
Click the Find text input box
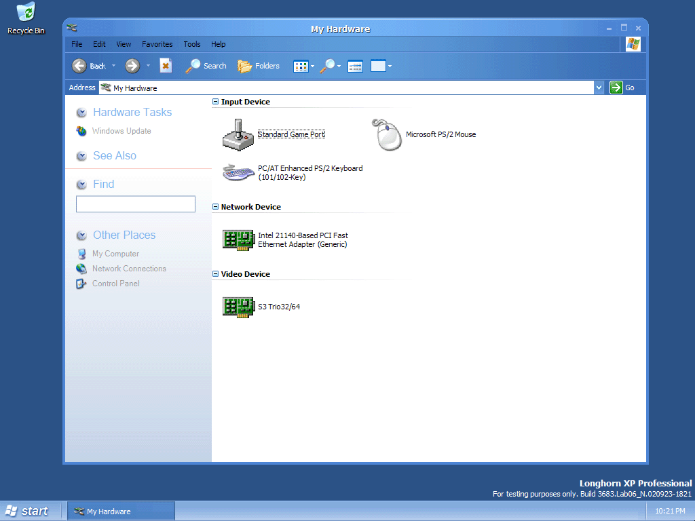click(x=136, y=204)
